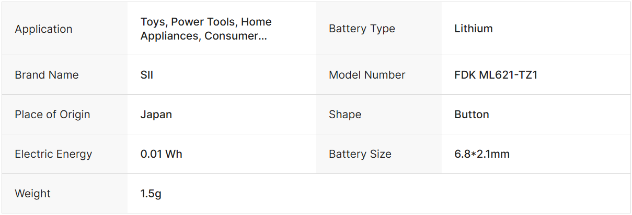Click the Application label cell
Image resolution: width=632 pixels, height=215 pixels.
click(x=44, y=29)
